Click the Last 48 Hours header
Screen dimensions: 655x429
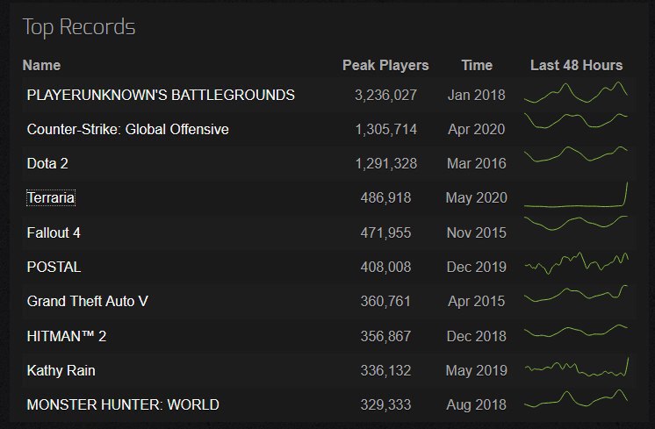coord(577,65)
